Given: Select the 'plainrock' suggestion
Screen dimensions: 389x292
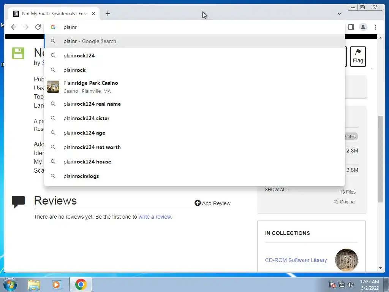Looking at the screenshot, I should [x=194, y=70].
